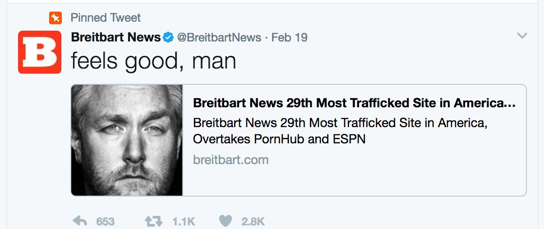Screen dimensions: 544x229
Task: Open the Feb 19 tweet timestamp
Action: pos(290,37)
